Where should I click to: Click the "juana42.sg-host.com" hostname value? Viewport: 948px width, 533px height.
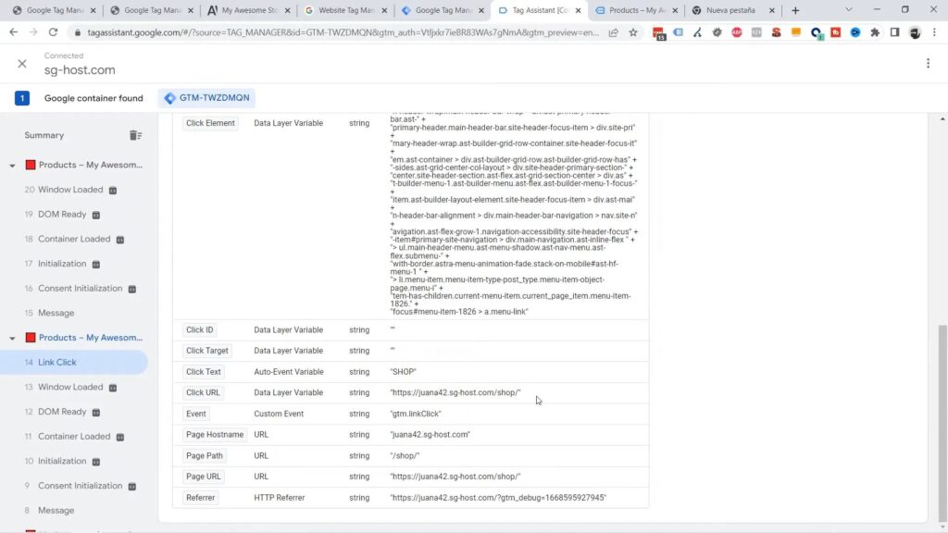tap(430, 435)
